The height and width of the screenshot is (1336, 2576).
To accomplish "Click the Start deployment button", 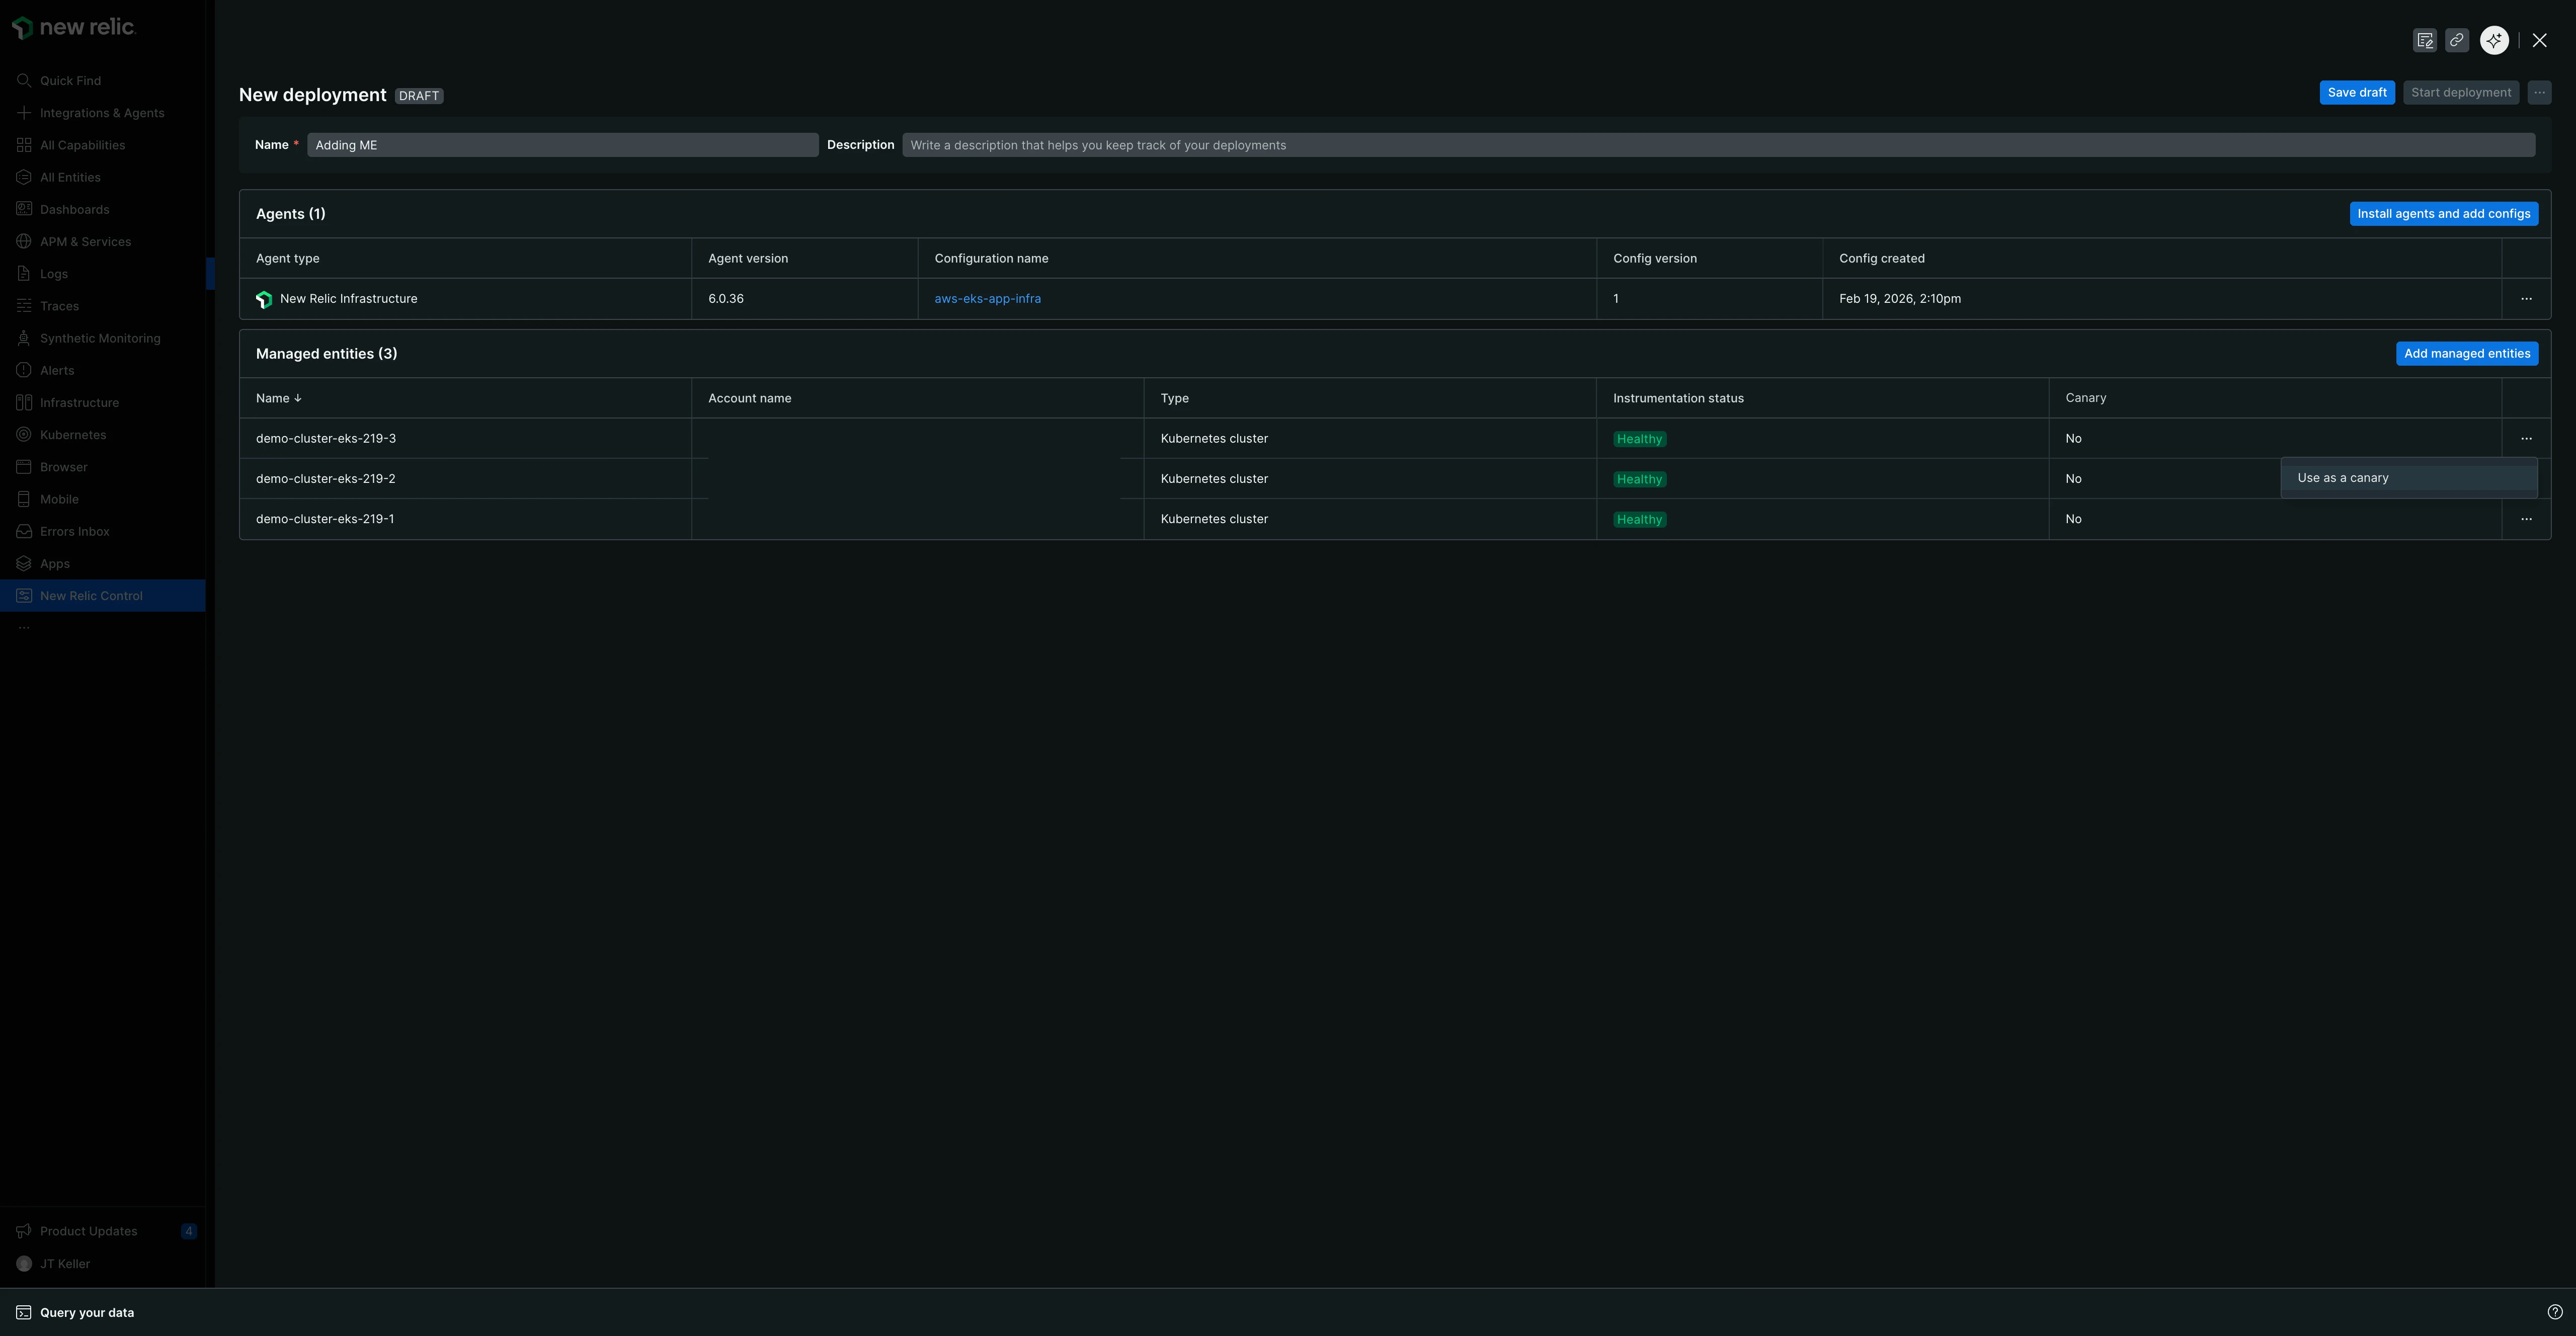I will (2460, 92).
